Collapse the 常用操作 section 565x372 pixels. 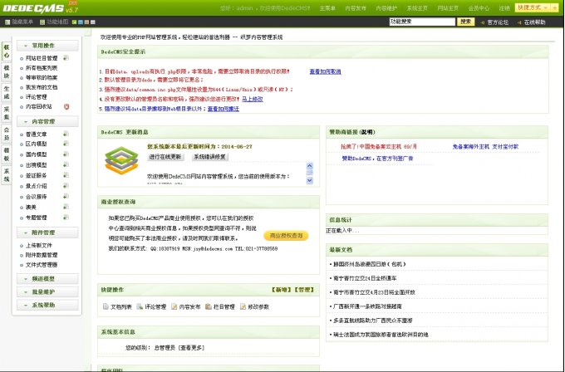47,46
